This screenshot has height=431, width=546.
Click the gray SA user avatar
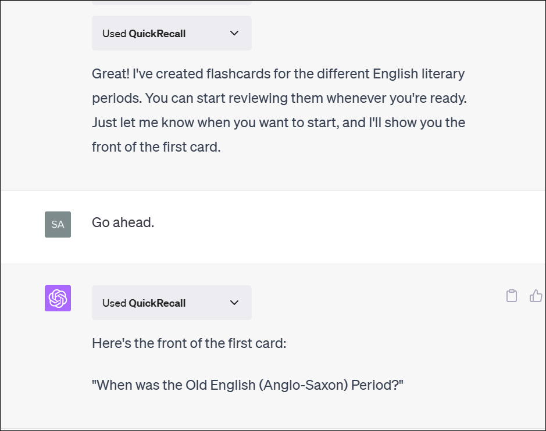coord(58,224)
